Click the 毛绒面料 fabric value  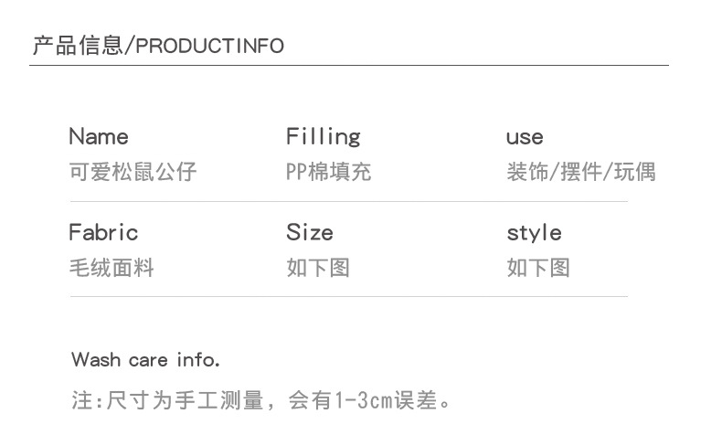pos(111,268)
